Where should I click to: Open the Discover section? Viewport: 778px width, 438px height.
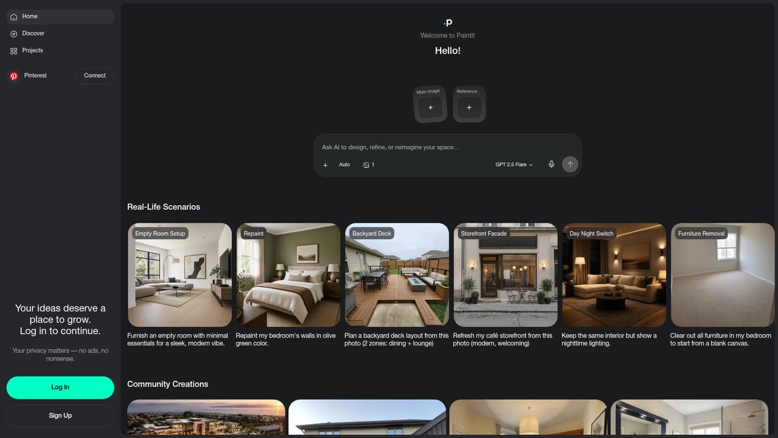60,33
